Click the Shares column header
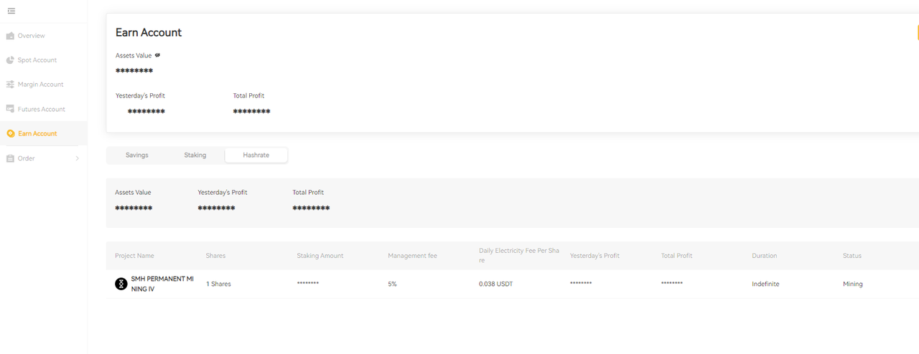The height and width of the screenshot is (354, 919). (x=215, y=256)
